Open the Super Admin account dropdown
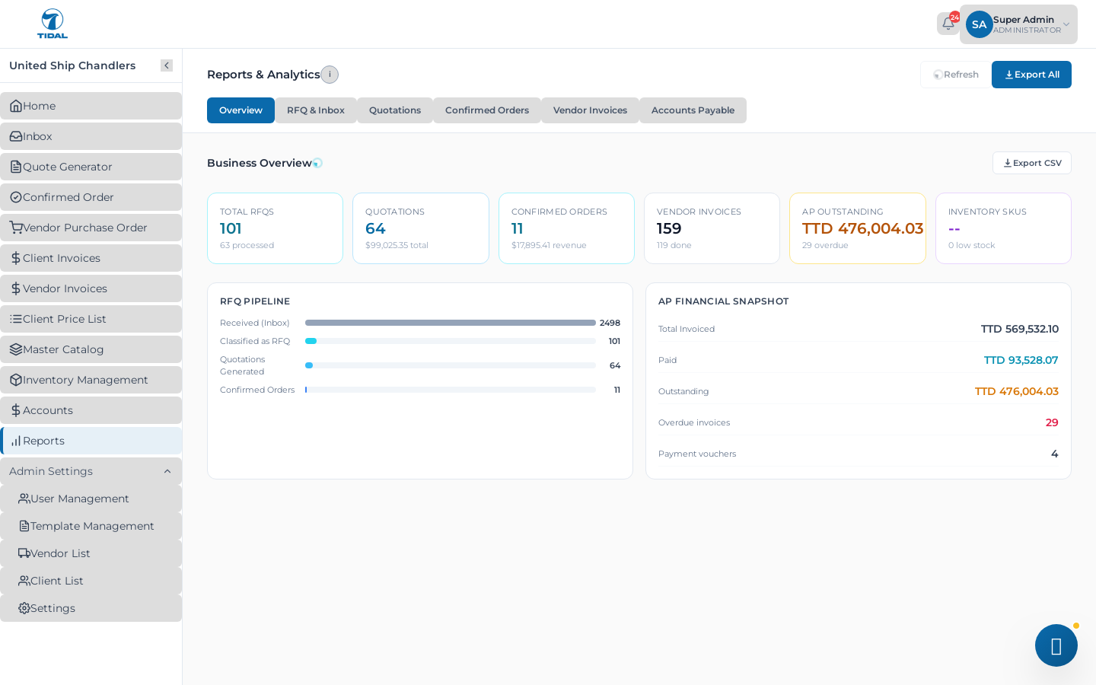1096x685 pixels. pos(1018,24)
